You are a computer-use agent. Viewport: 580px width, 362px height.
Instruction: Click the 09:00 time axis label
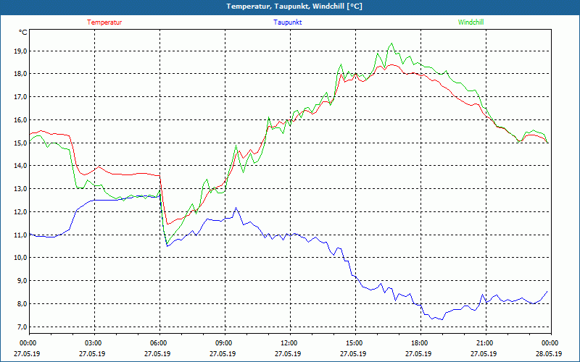pyautogui.click(x=223, y=343)
